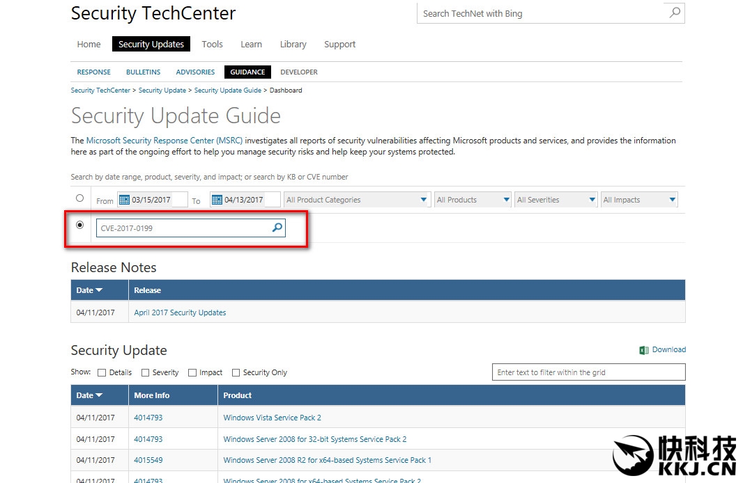The width and height of the screenshot is (743, 483).
Task: Check the Security Only option
Action: click(x=236, y=372)
